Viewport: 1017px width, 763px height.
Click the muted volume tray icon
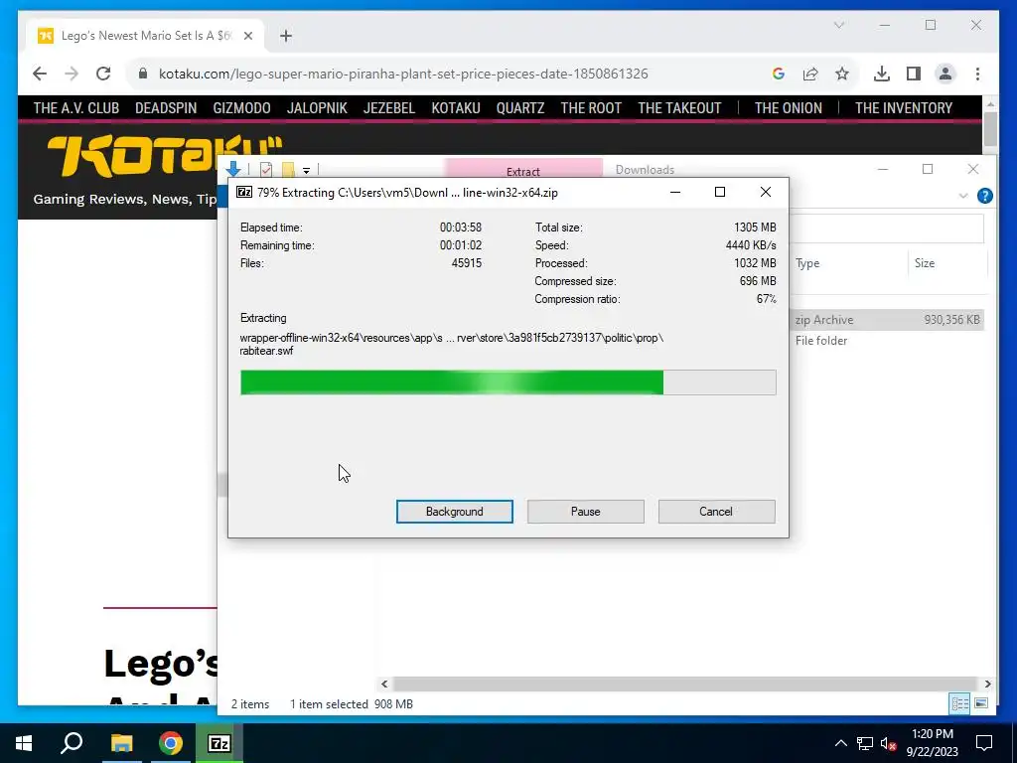pyautogui.click(x=888, y=743)
